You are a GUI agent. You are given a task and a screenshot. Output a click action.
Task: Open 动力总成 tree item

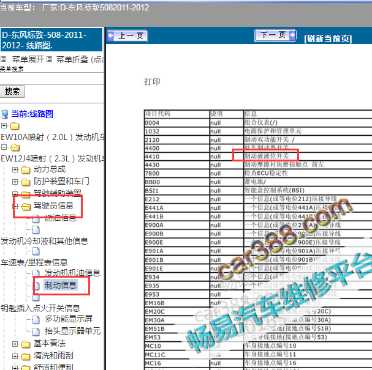click(x=50, y=169)
